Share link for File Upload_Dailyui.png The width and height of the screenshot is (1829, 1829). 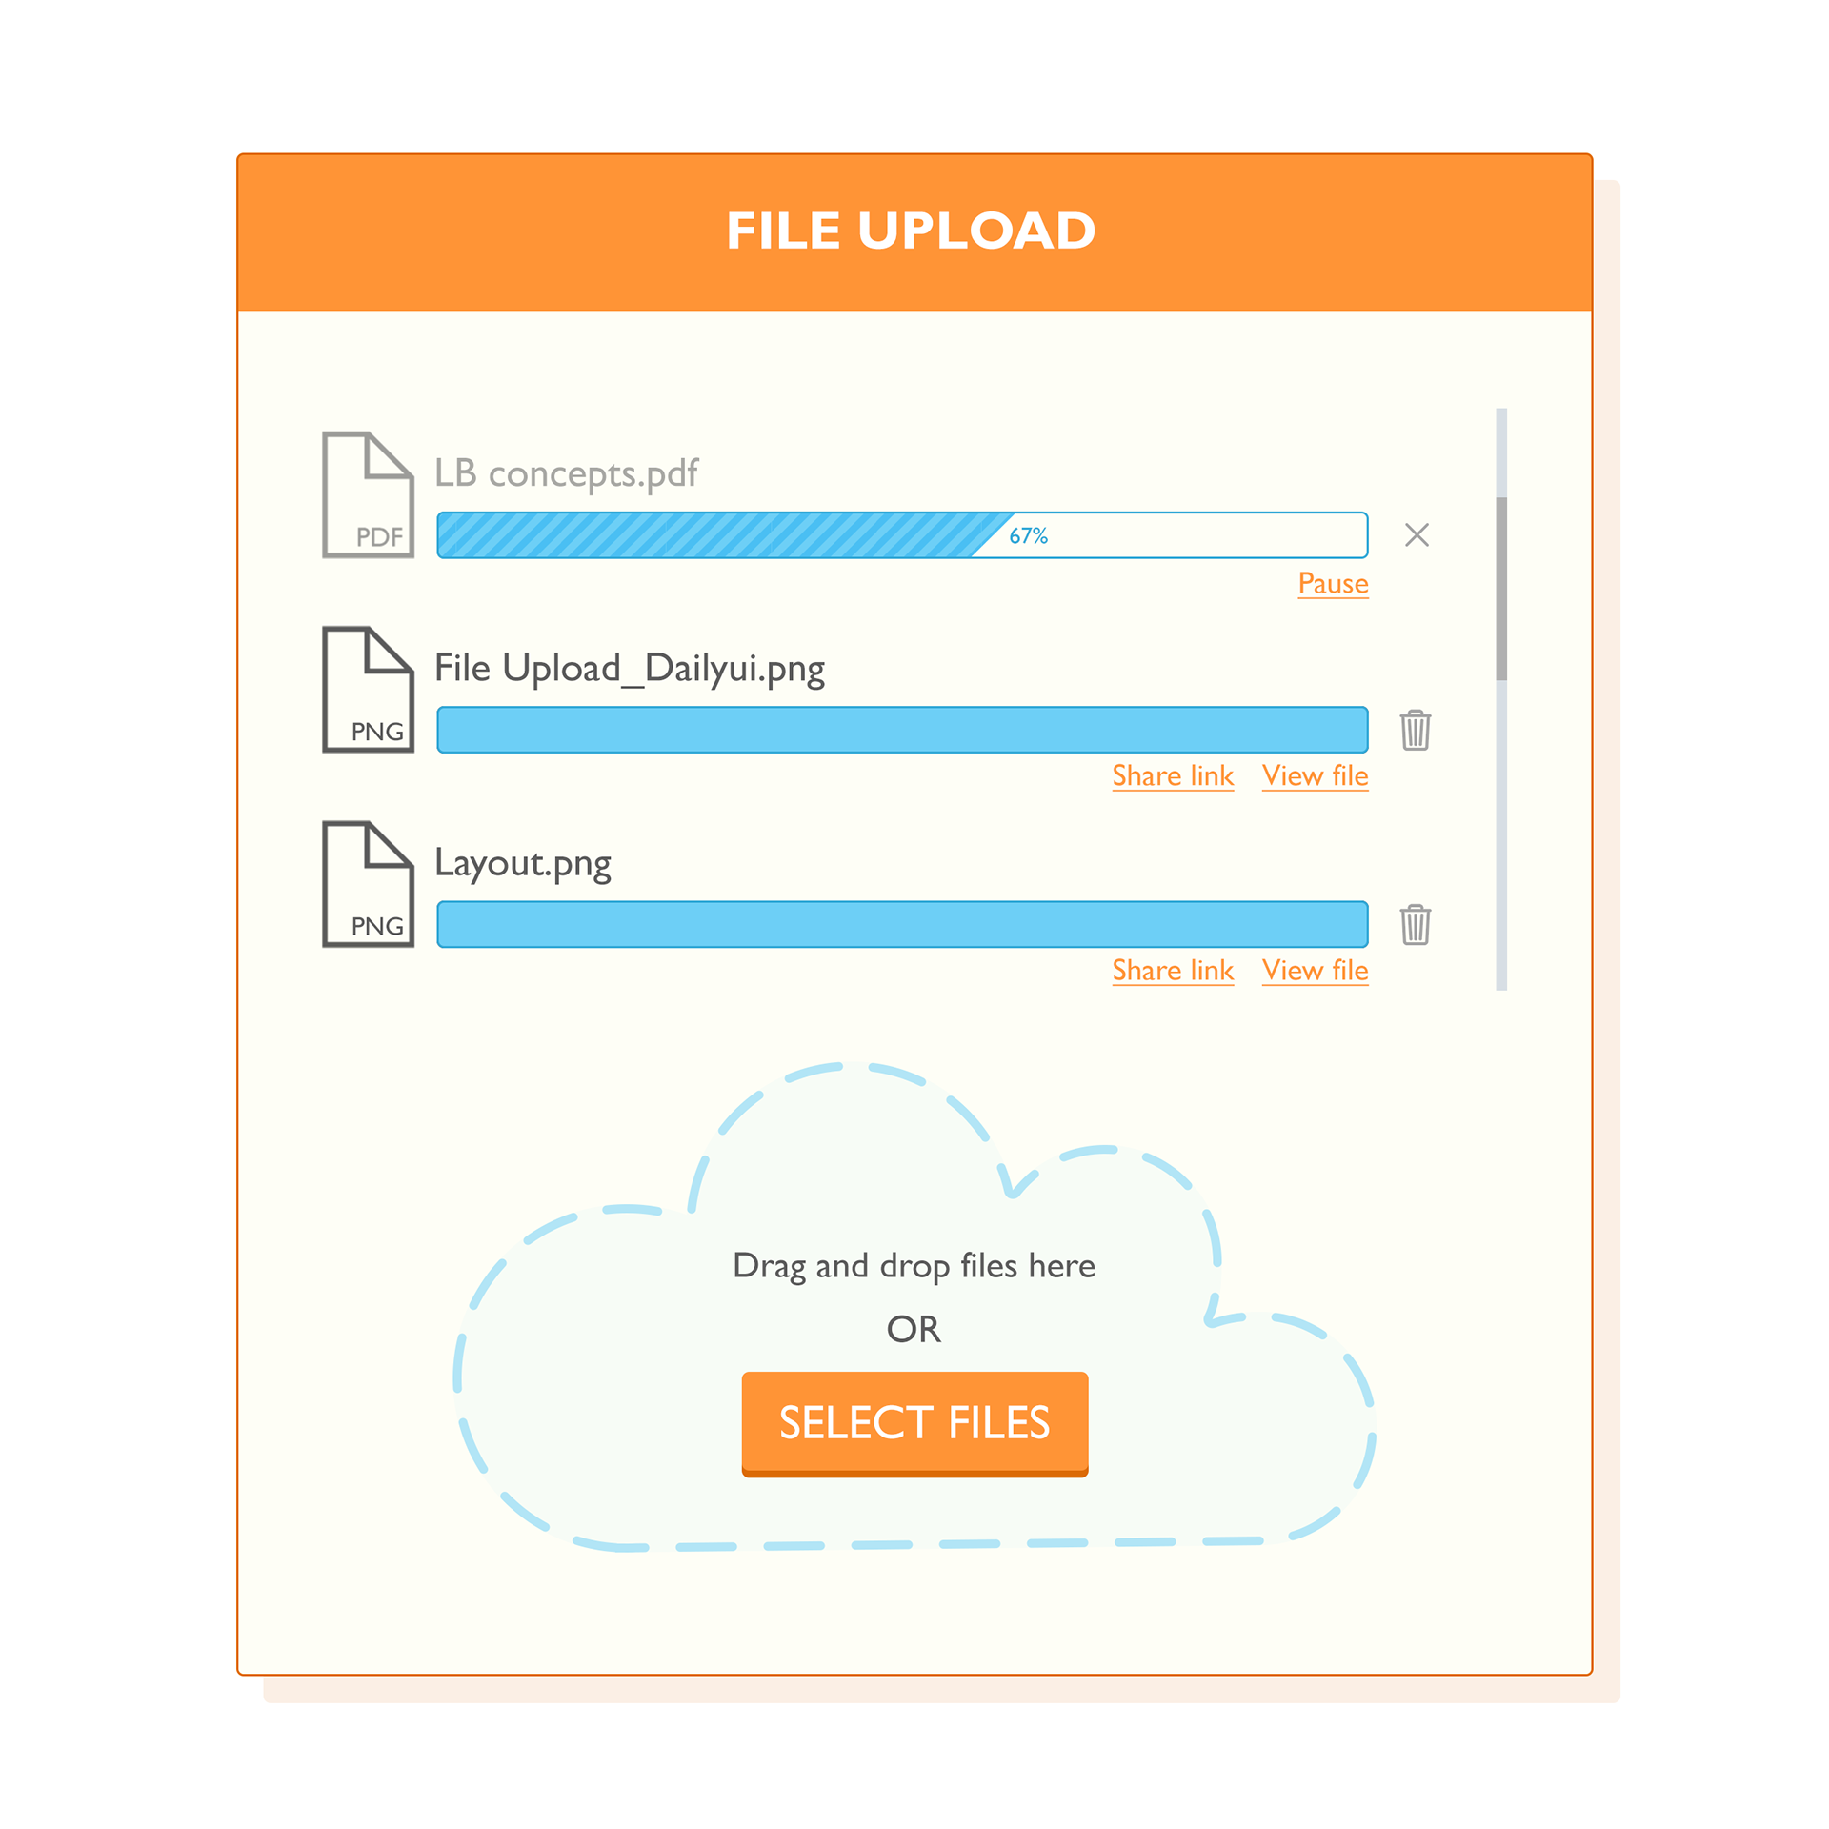(x=1167, y=779)
